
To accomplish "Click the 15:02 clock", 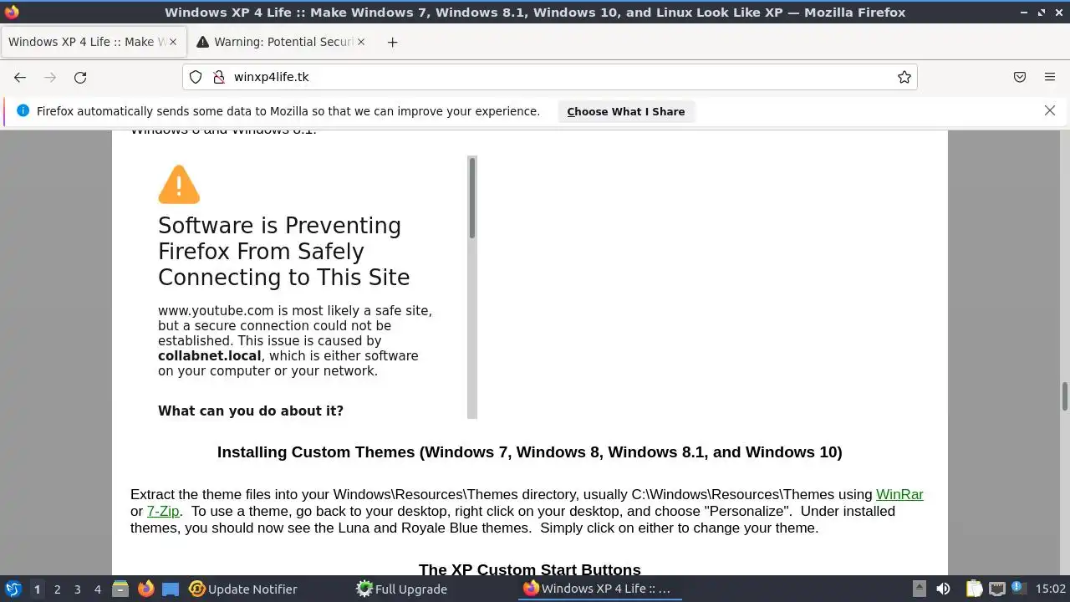I will coord(1050,589).
